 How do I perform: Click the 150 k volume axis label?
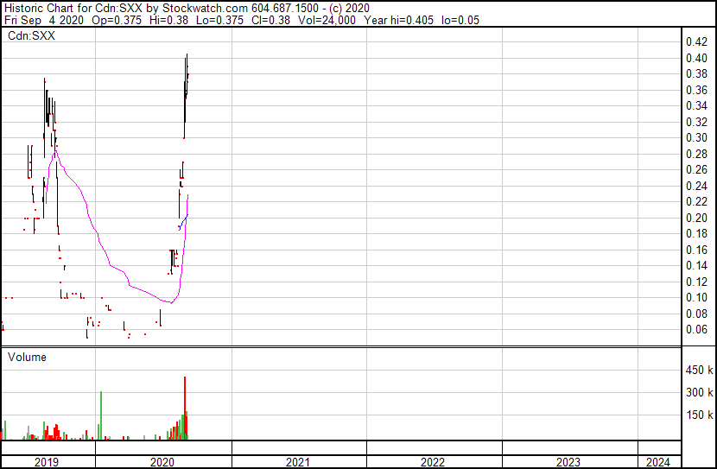coord(699,415)
